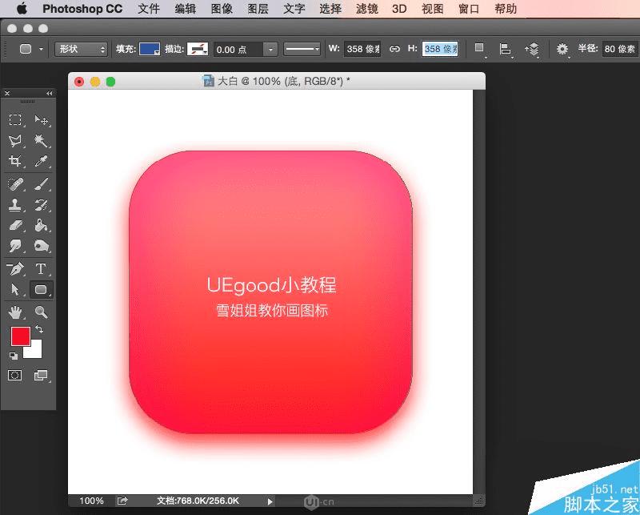
Task: Open the 帮助 menu
Action: (506, 9)
